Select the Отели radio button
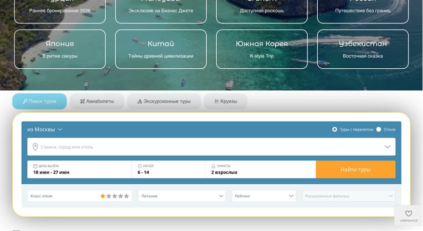The width and height of the screenshot is (423, 231). point(379,130)
